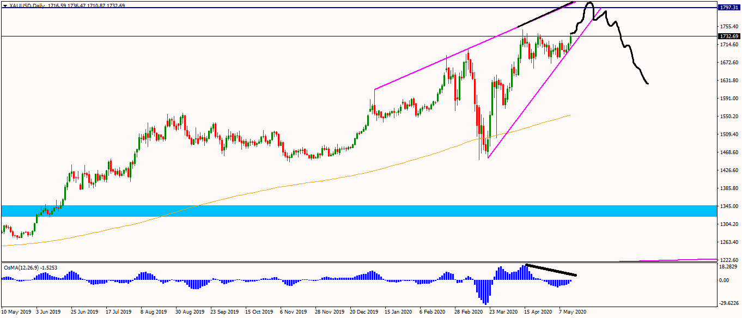
Task: Click the 28 Nov 2019 date label
Action: pos(329,313)
